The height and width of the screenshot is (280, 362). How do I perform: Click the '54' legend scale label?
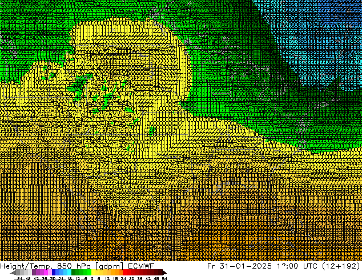pyautogui.click(x=165, y=278)
